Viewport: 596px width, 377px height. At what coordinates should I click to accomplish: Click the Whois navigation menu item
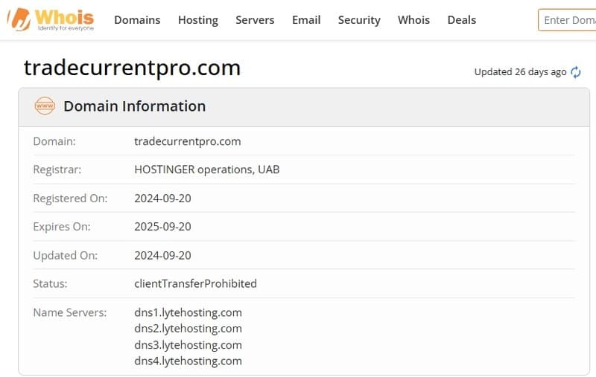[x=413, y=20]
